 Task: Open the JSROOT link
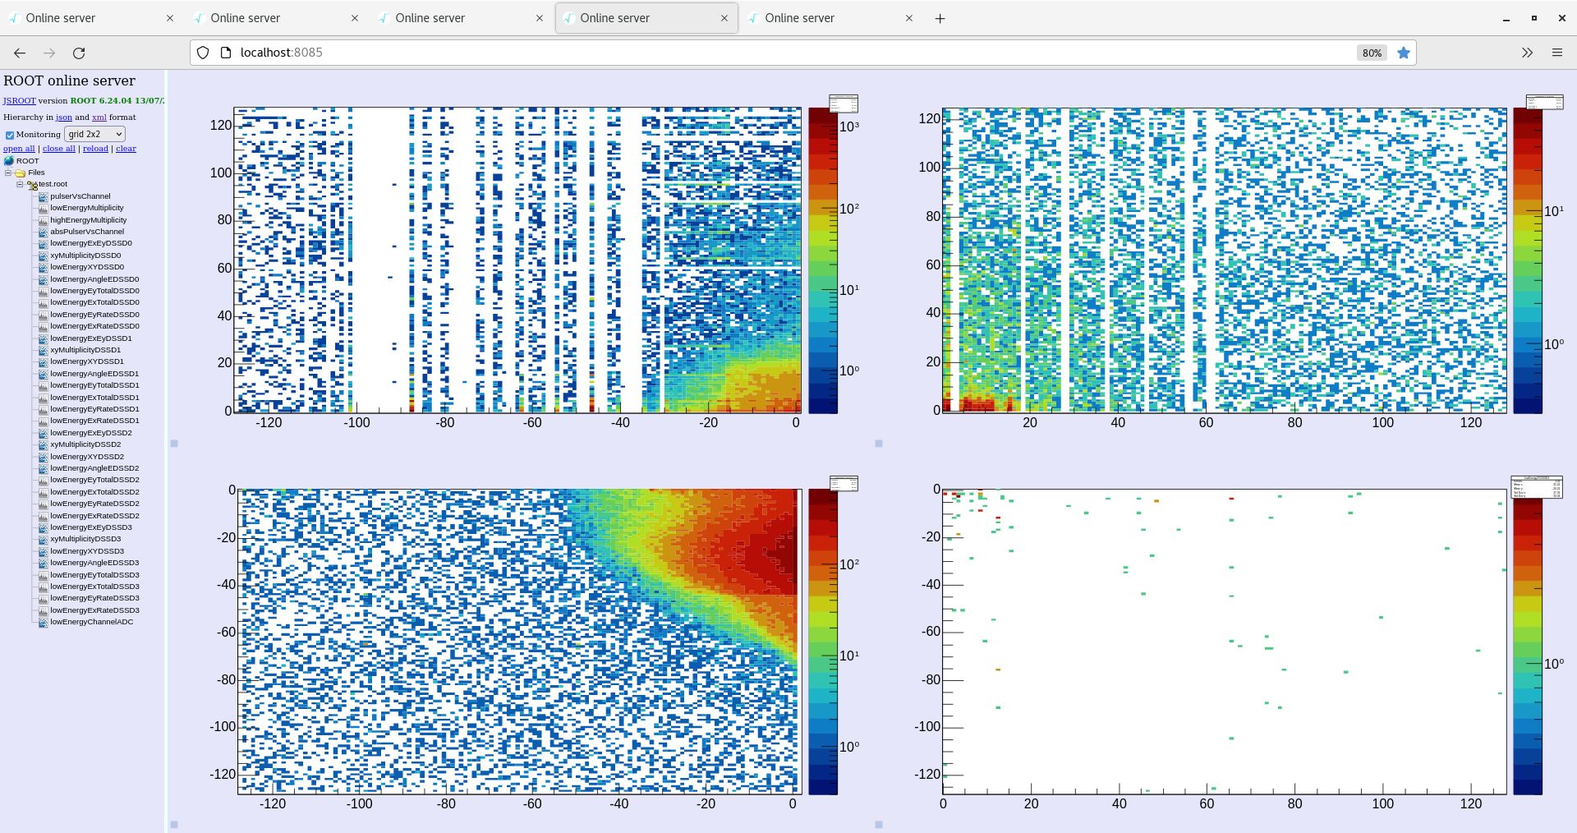coord(18,100)
